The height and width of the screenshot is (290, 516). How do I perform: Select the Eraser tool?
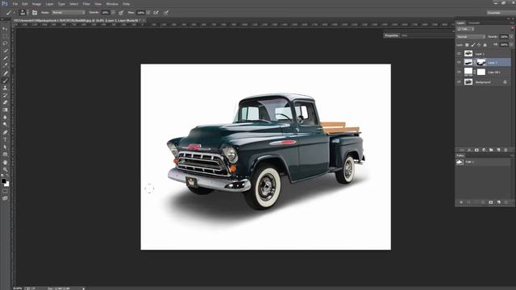[5, 102]
